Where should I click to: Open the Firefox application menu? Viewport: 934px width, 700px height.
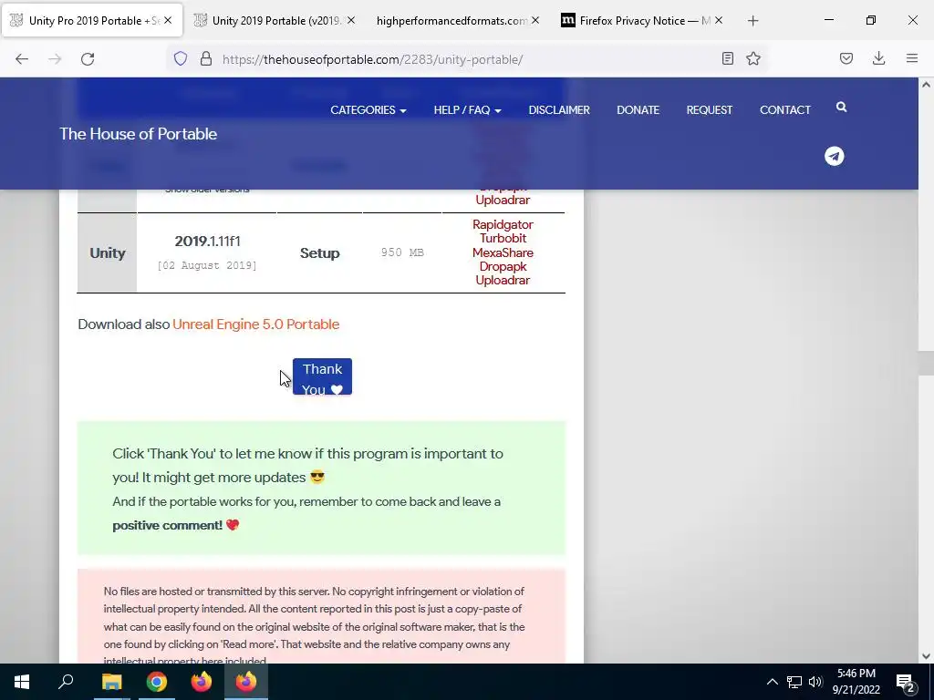click(912, 58)
